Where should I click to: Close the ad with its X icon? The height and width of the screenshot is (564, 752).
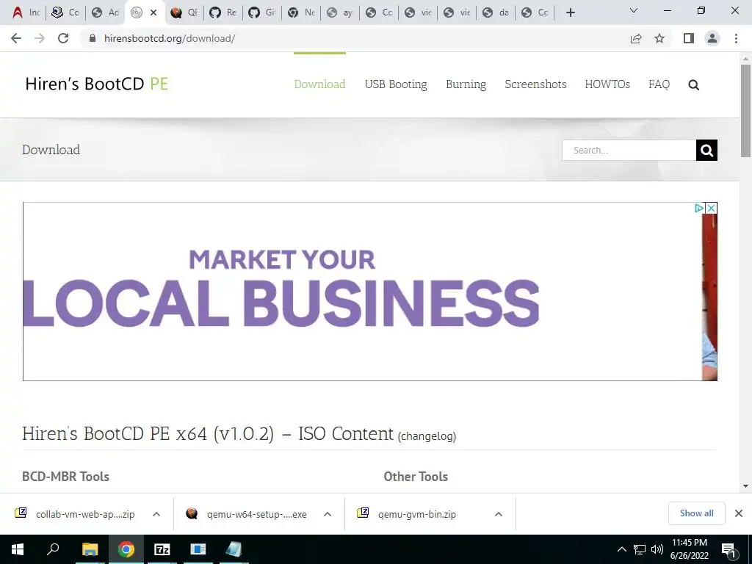tap(711, 208)
